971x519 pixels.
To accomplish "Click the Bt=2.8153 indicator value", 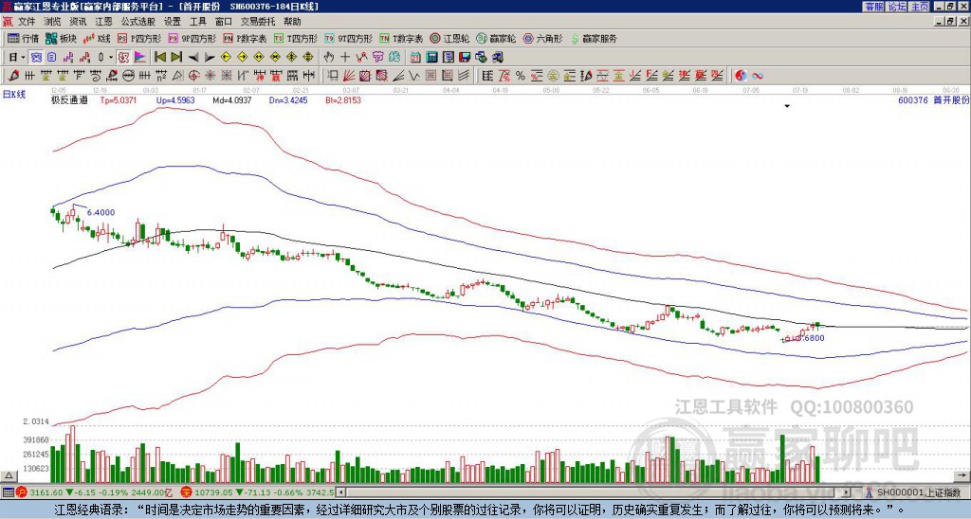I will click(x=341, y=99).
